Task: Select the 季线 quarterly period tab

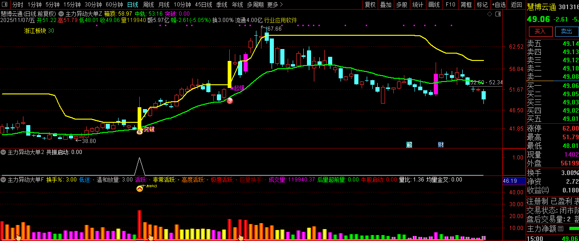Action: 222,5
